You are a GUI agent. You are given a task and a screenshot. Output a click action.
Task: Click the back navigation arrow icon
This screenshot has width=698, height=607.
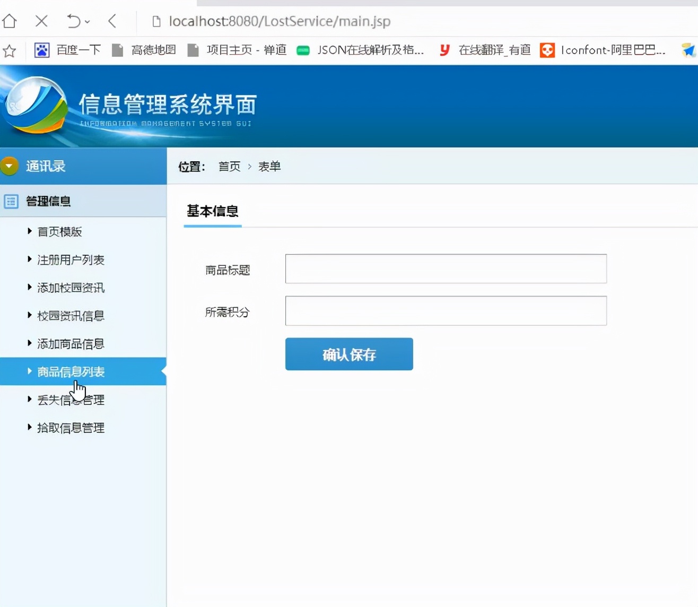pos(111,21)
